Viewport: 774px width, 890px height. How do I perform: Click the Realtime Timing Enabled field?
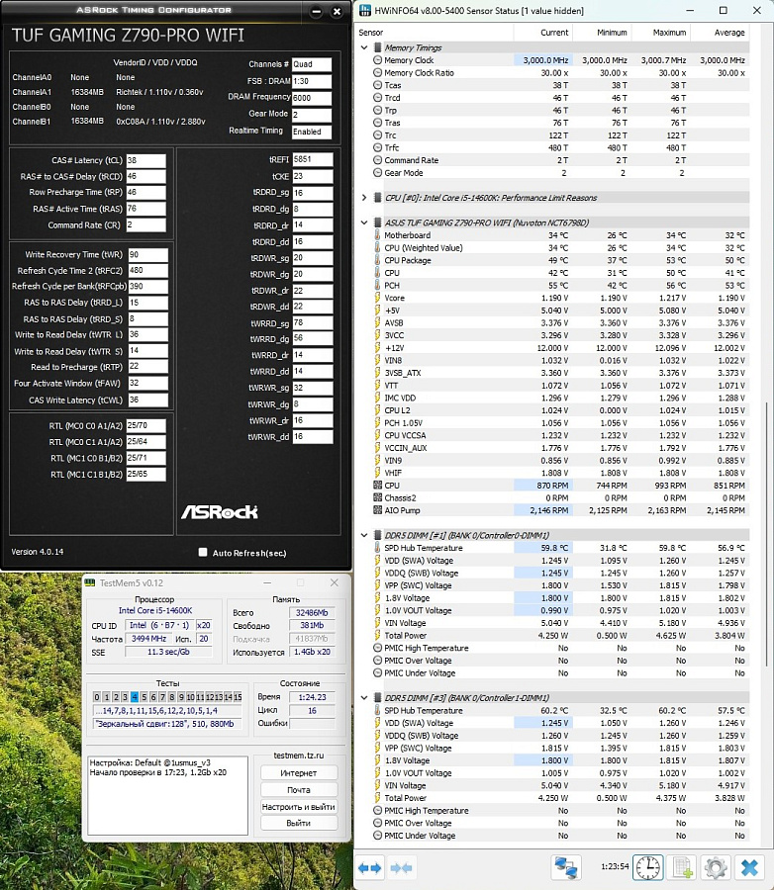click(312, 132)
